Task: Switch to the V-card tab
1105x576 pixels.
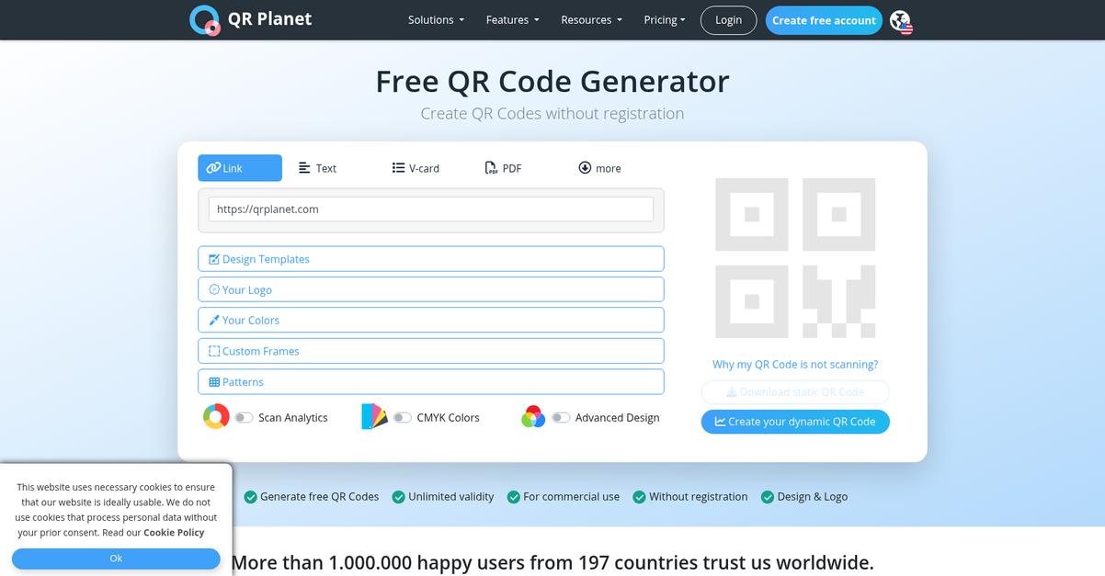Action: coord(416,168)
